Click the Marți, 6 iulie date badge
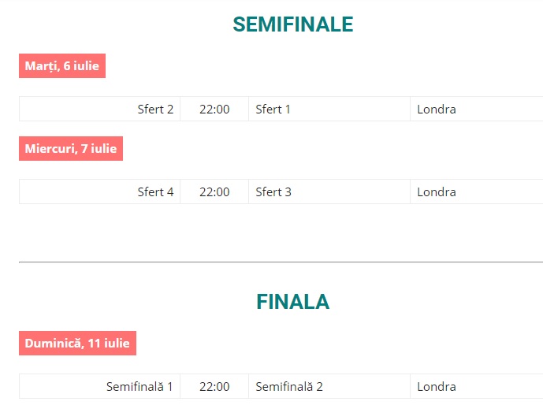Image resolution: width=543 pixels, height=420 pixels. pyautogui.click(x=62, y=66)
